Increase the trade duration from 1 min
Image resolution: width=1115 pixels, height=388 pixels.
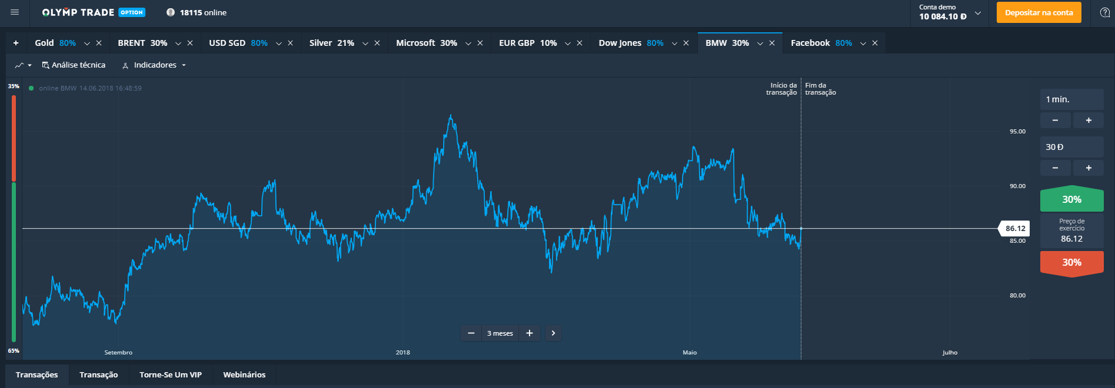pyautogui.click(x=1088, y=120)
